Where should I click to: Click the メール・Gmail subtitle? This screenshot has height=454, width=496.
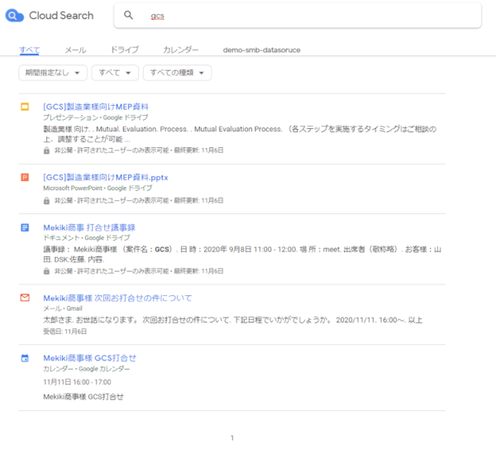click(x=63, y=308)
